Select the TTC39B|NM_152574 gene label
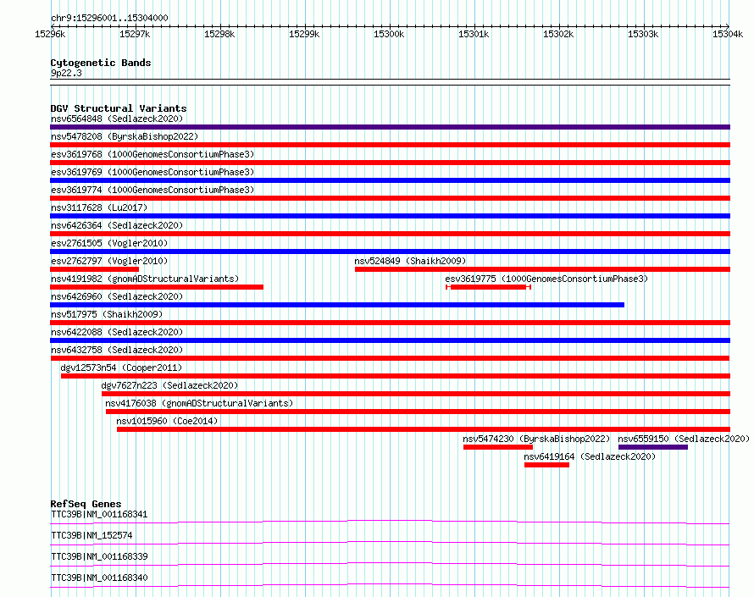754x597 pixels. pyautogui.click(x=91, y=535)
